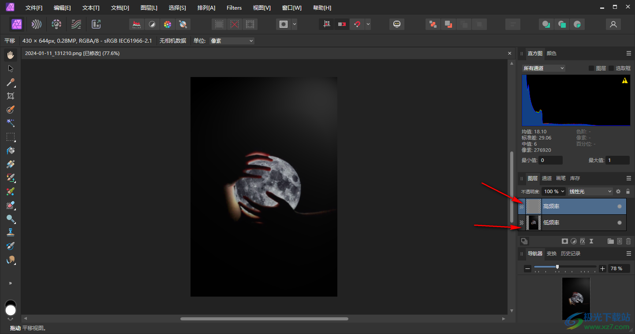This screenshot has height=334, width=635.
Task: Add an adjustment layer icon
Action: [574, 241]
